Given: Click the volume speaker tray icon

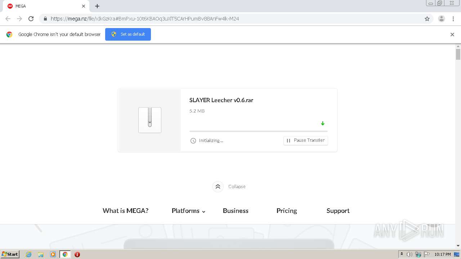Looking at the screenshot, I should (409, 254).
